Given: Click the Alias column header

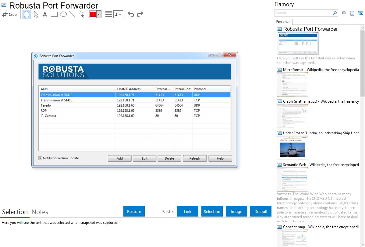Looking at the screenshot, I should (77, 89).
